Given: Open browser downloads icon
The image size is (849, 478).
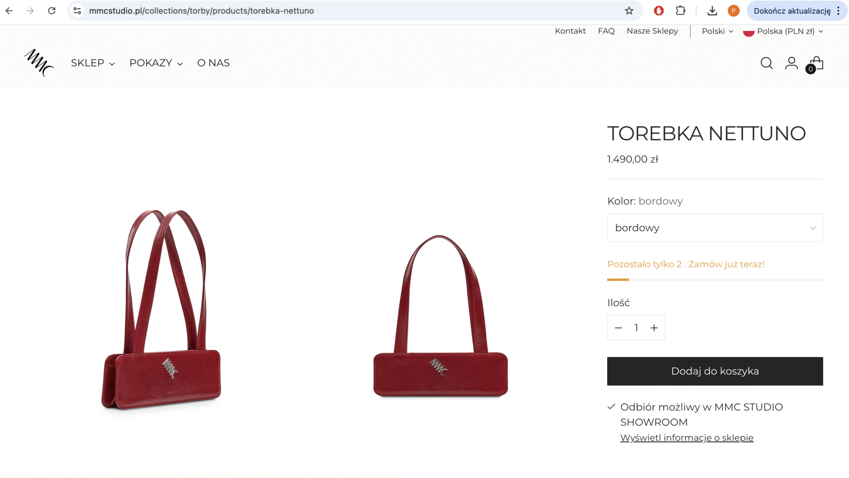Looking at the screenshot, I should (712, 11).
